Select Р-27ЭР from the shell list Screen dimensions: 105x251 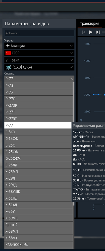tap(39, 105)
